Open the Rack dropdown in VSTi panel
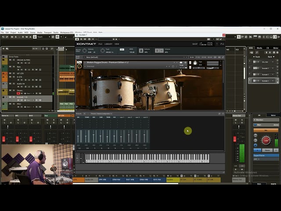The height and width of the screenshot is (211, 281). pos(271,57)
